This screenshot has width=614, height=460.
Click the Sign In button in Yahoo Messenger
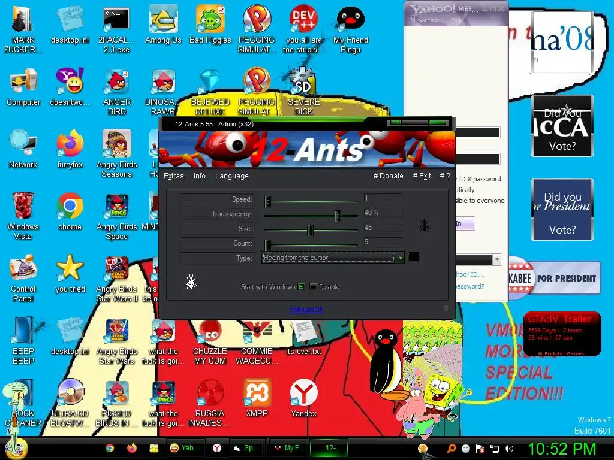point(465,224)
